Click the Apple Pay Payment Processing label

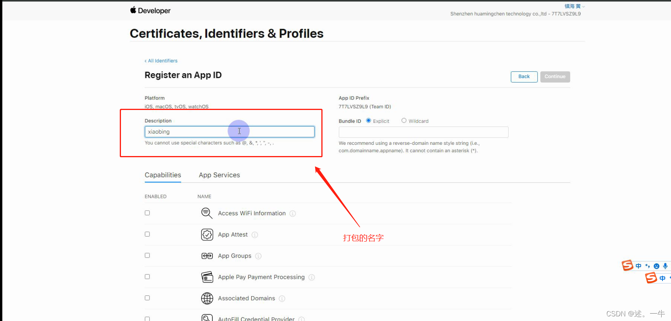[x=261, y=277]
